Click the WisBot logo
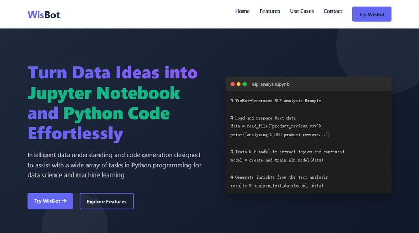Viewport: 419px width, 233px height. pyautogui.click(x=43, y=15)
